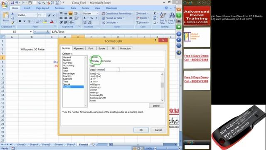Click the Decrease Indent icon
This screenshot has height=150, width=266.
coord(61,22)
